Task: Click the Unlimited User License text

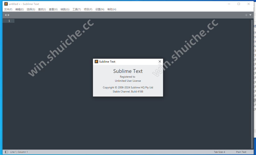Action: click(x=128, y=81)
